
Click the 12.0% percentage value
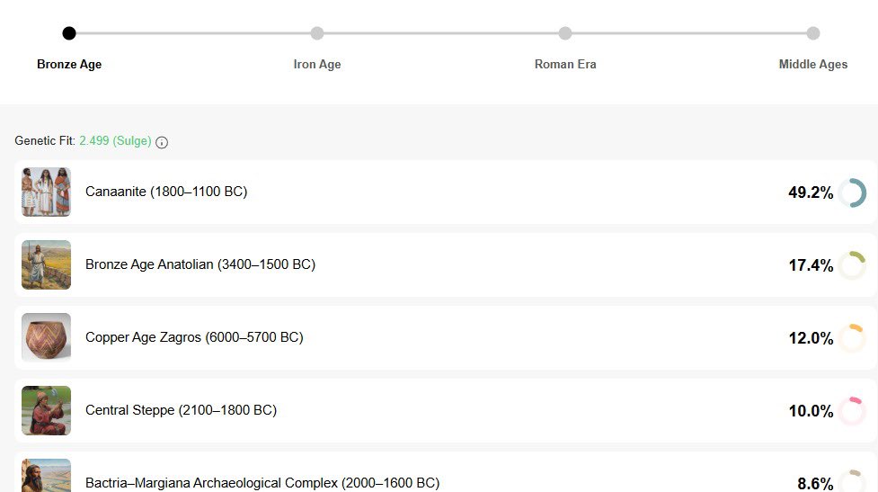pyautogui.click(x=811, y=338)
